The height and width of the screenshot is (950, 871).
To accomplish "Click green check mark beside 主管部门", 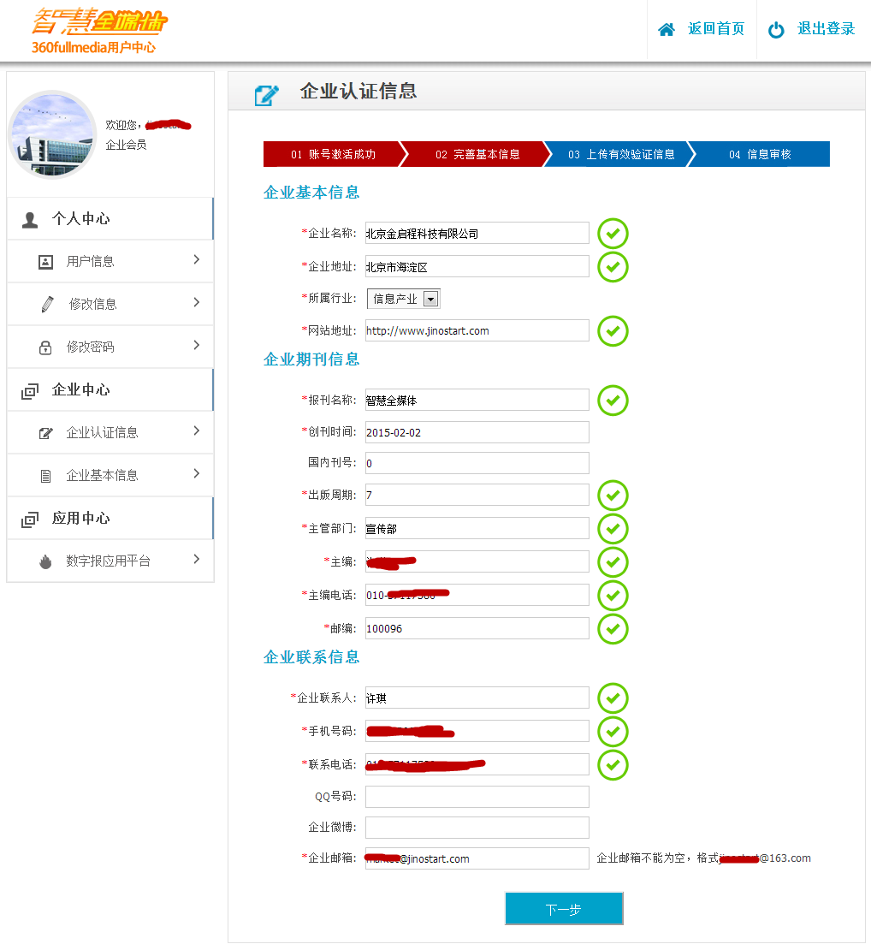I will [613, 529].
